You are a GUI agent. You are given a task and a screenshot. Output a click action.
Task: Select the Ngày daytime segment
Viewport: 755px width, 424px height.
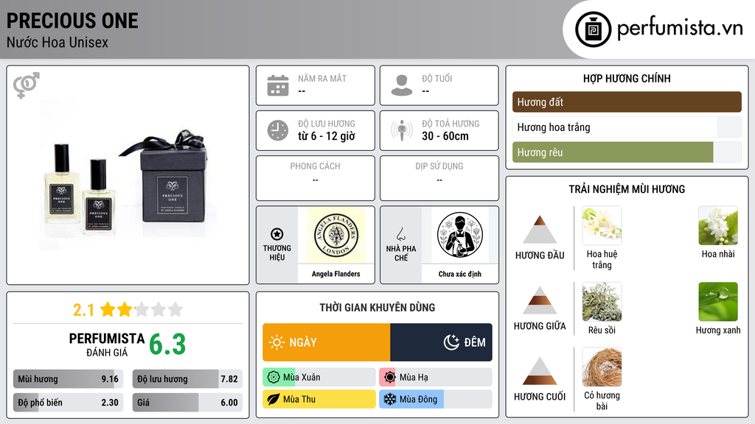(327, 342)
